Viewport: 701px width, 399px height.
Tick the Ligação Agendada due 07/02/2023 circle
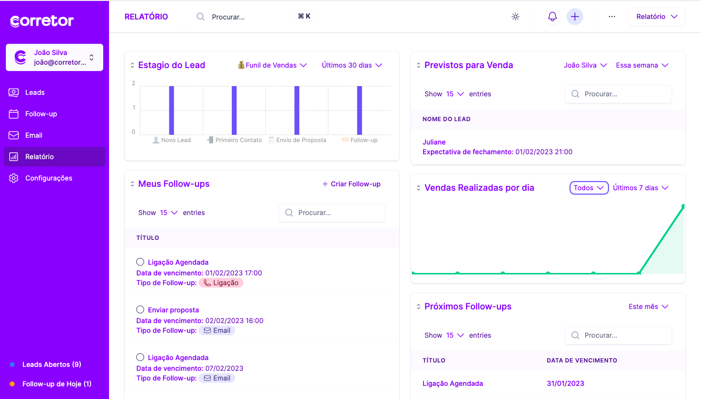point(140,357)
